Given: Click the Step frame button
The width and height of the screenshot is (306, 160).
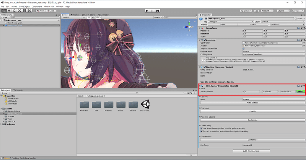Looking at the screenshot, I should pyautogui.click(x=158, y=11).
